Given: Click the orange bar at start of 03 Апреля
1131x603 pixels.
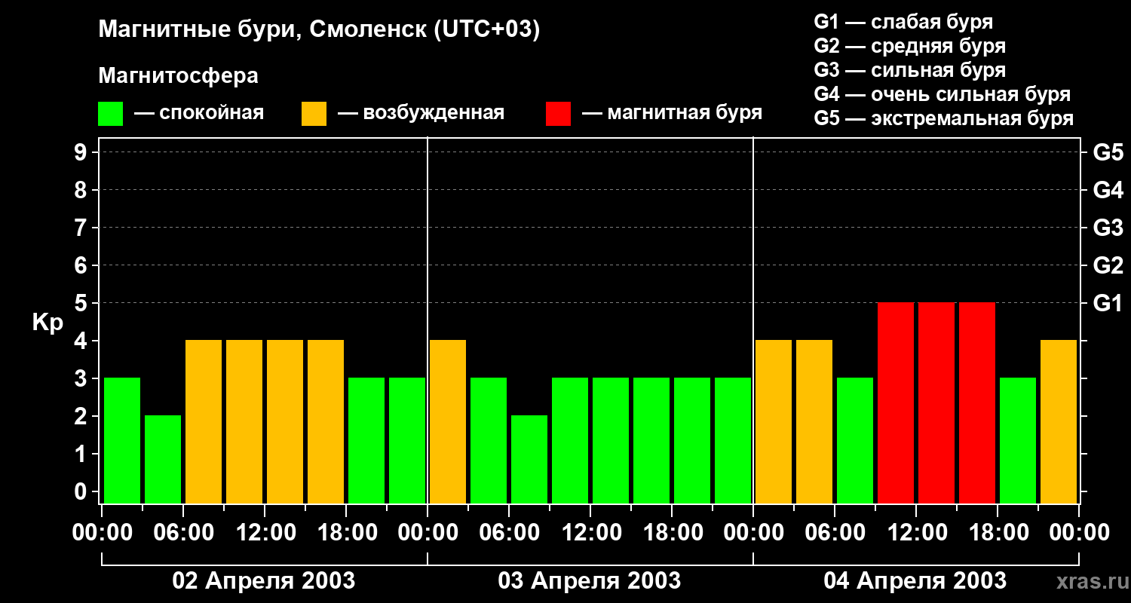Looking at the screenshot, I should pos(448,421).
